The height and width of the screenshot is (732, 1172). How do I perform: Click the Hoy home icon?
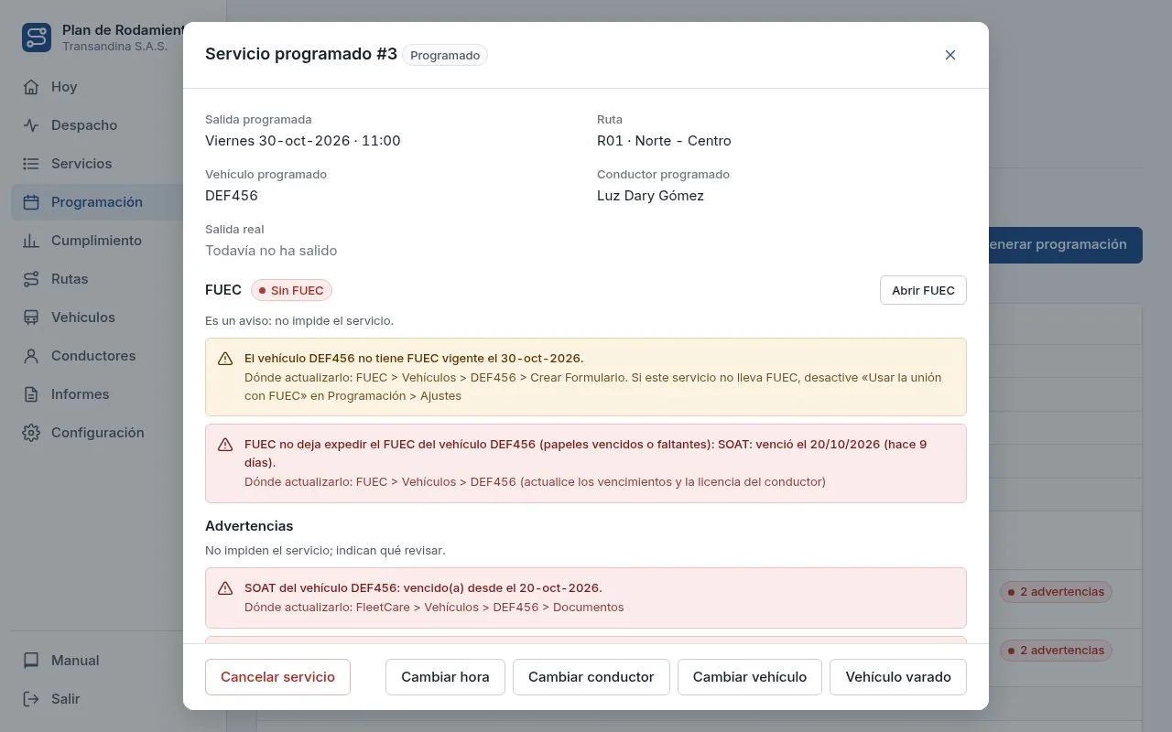(x=31, y=87)
